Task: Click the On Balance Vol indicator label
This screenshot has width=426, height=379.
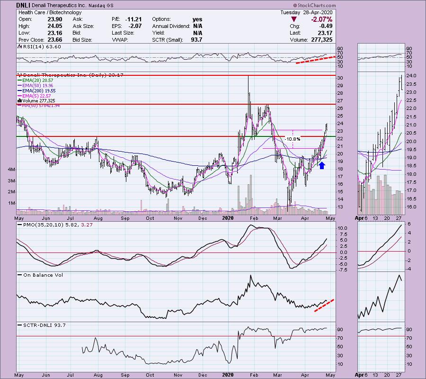Action: [41, 275]
